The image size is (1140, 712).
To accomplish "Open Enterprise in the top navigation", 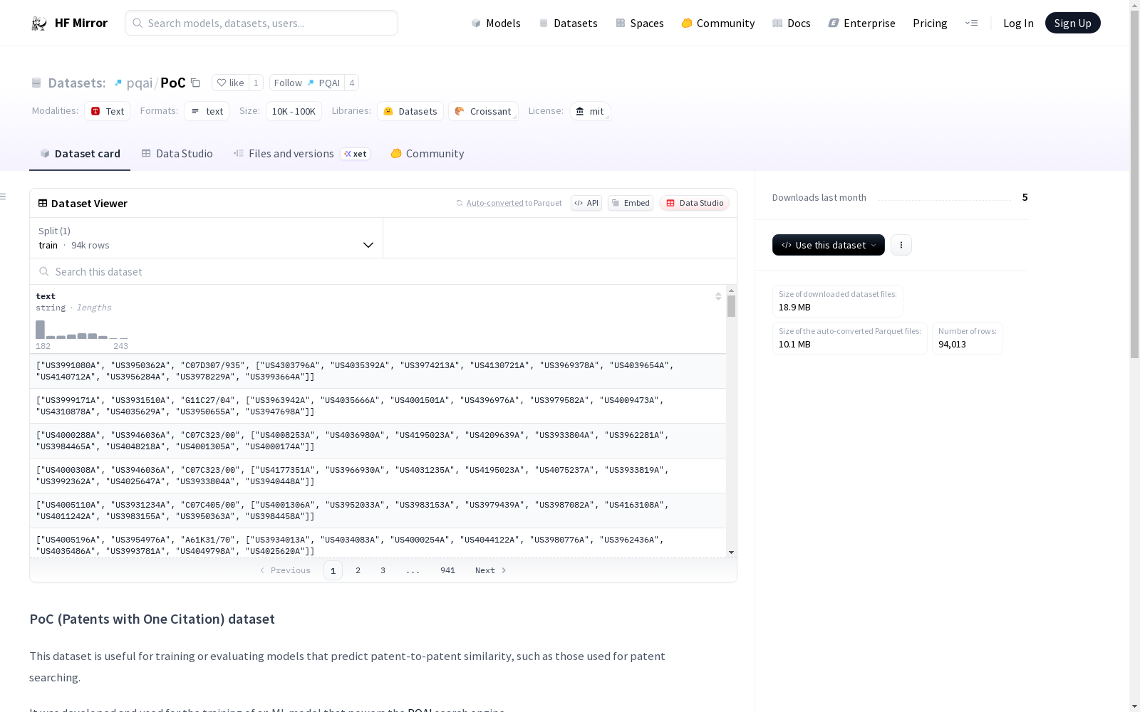I will (862, 23).
